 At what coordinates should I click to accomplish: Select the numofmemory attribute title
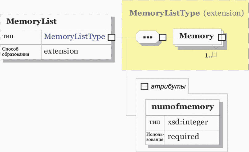(x=183, y=107)
